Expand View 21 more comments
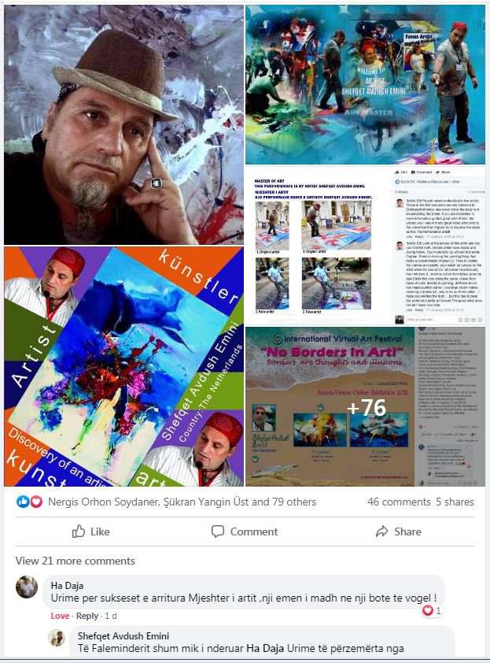The height and width of the screenshot is (663, 490). tap(76, 561)
